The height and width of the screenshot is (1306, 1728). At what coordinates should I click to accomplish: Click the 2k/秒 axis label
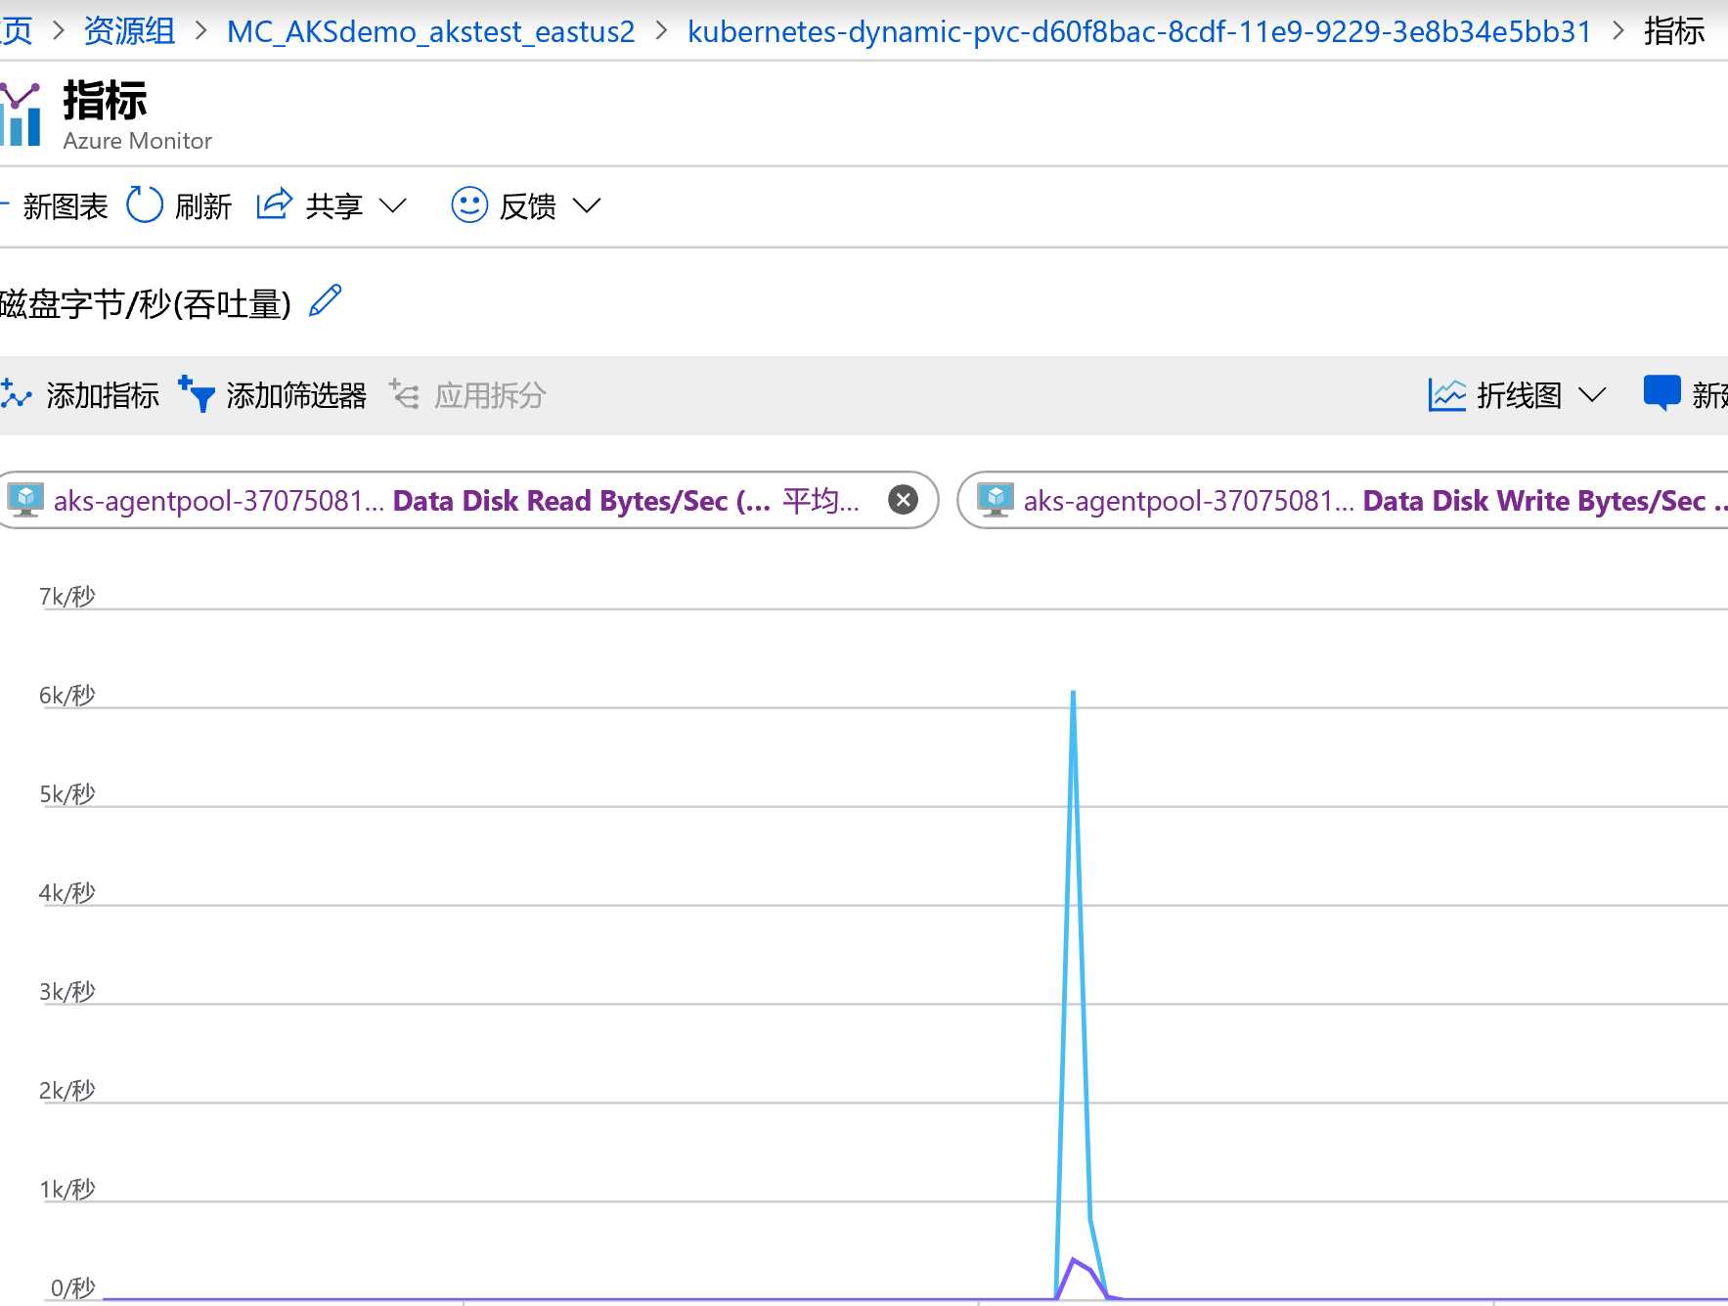pyautogui.click(x=67, y=1090)
